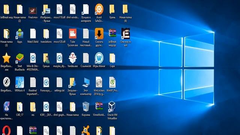Click the Ссылки.txt text file
The image size is (240, 135).
point(86,58)
